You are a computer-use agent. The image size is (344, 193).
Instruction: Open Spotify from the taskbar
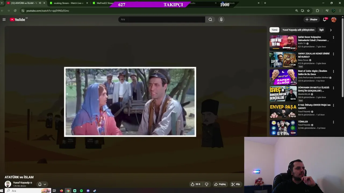(81, 191)
